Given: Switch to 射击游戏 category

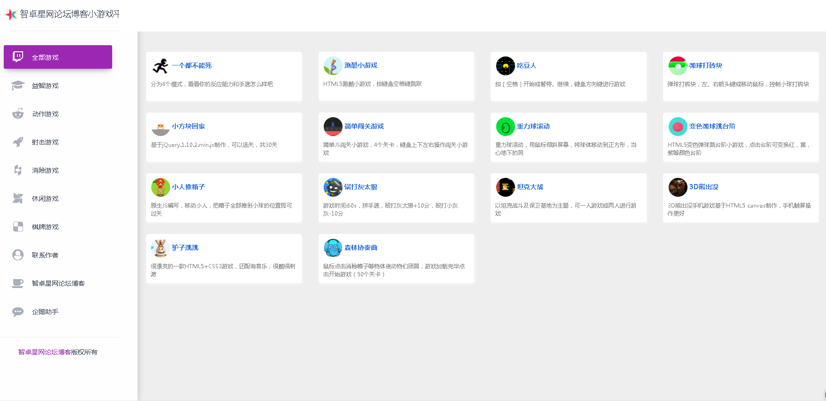Looking at the screenshot, I should 45,142.
